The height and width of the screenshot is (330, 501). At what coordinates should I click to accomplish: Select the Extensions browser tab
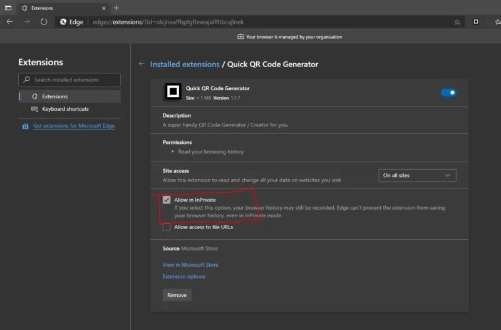coord(63,8)
